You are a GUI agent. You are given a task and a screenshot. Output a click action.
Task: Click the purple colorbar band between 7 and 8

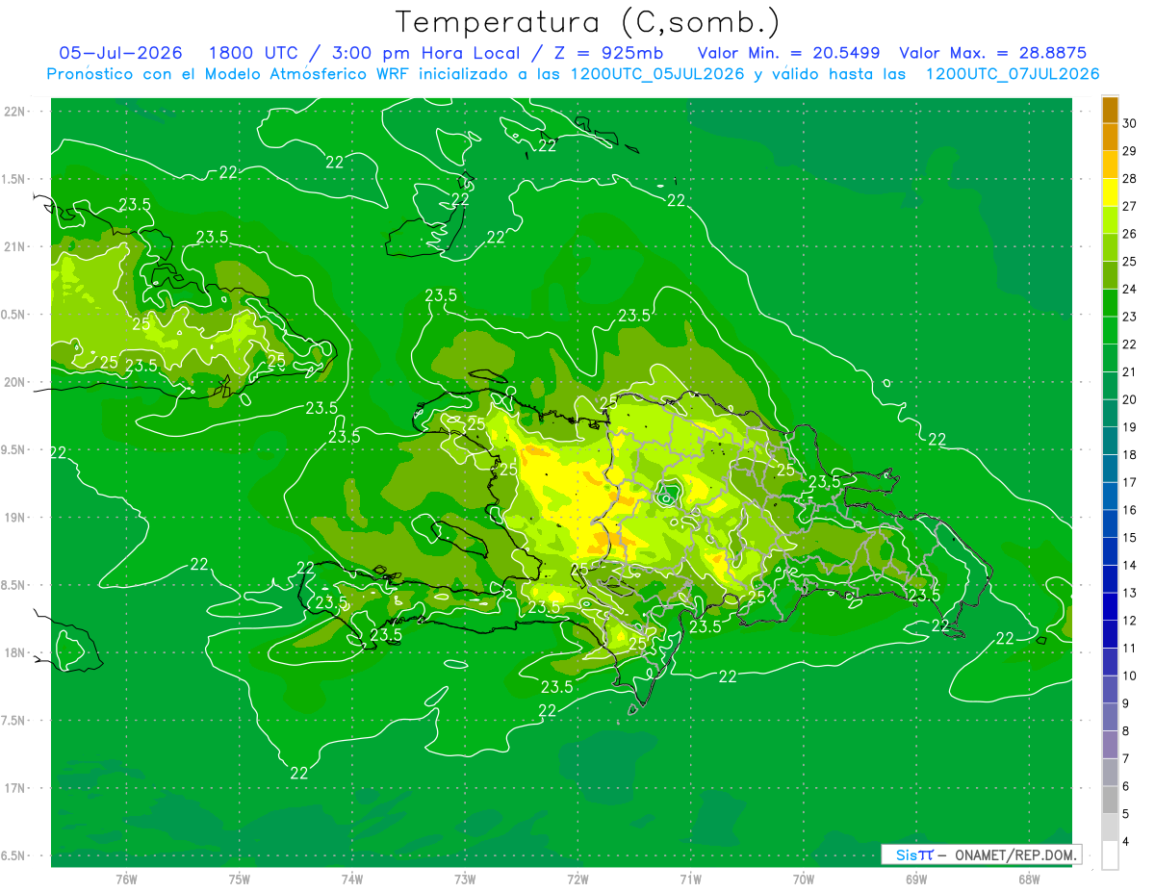(x=1110, y=745)
